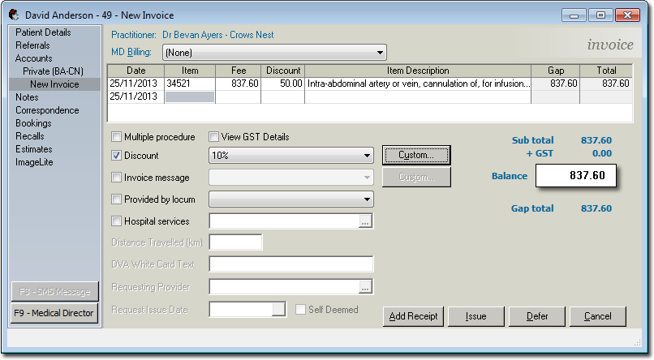
Task: Open Correspondence in the sidebar
Action: (47, 110)
